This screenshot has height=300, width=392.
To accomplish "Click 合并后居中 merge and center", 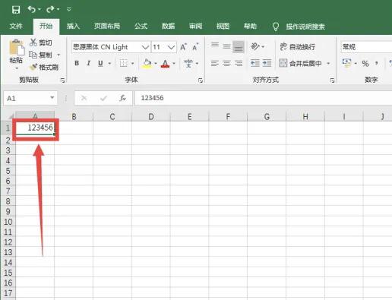I will click(x=300, y=63).
